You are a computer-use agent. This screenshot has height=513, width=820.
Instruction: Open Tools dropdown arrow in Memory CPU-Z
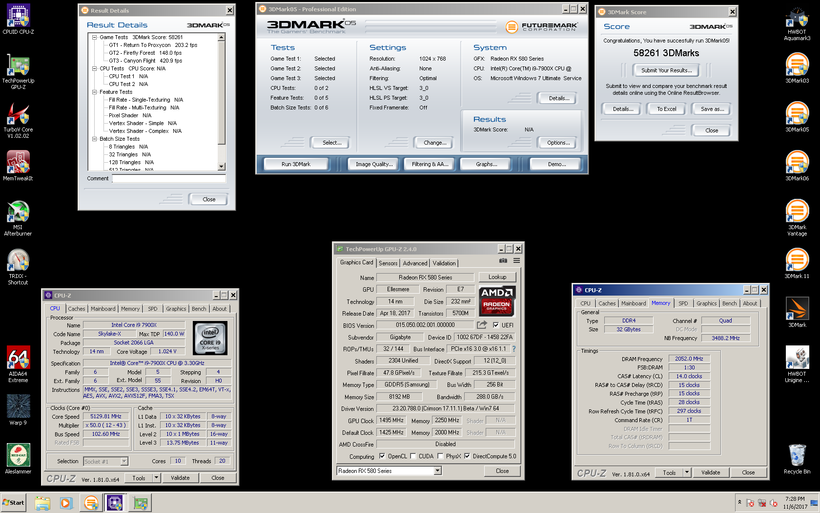[x=687, y=472]
